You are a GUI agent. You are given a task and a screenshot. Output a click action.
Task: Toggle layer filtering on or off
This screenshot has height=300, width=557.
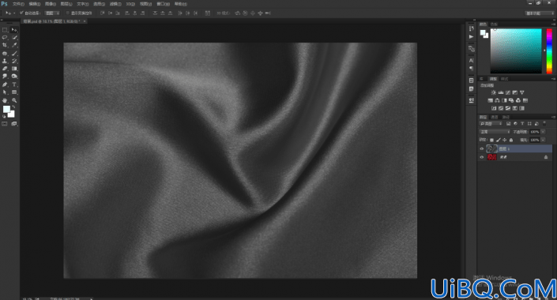pyautogui.click(x=544, y=123)
